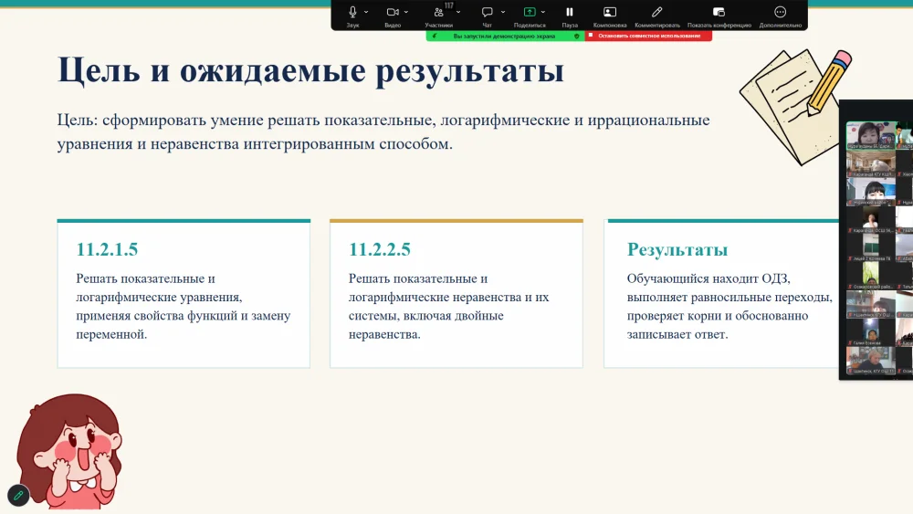Open the Компоновка layout icon
This screenshot has height=514, width=913.
click(x=610, y=12)
